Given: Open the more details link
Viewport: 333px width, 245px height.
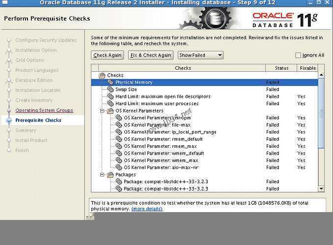Looking at the screenshot, I should 147,209.
